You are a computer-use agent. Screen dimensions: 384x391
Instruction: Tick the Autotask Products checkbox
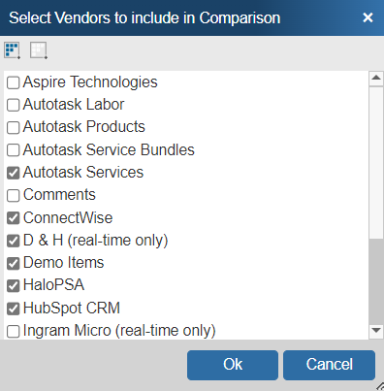[x=14, y=127]
